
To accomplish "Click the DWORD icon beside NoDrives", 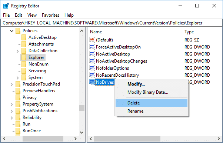I will click(92, 82).
